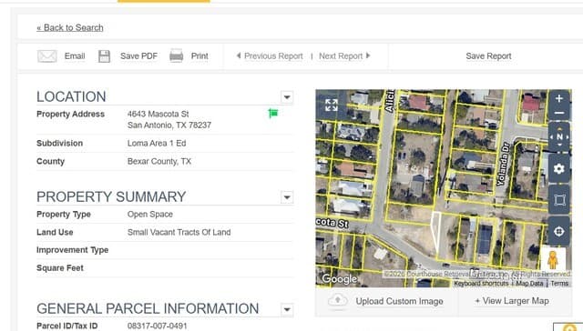The height and width of the screenshot is (331, 583).
Task: Click the upload cloud icon
Action: (x=338, y=301)
